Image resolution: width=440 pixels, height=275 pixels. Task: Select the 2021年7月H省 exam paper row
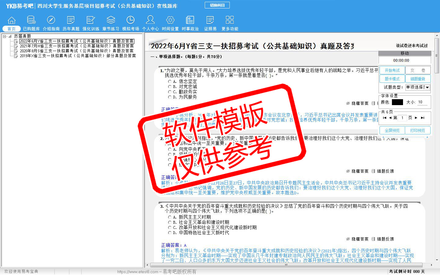(77, 46)
